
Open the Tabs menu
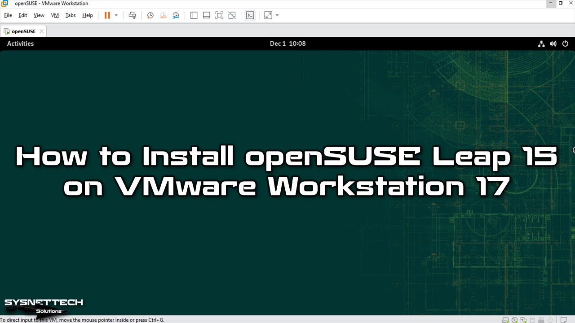click(x=71, y=15)
